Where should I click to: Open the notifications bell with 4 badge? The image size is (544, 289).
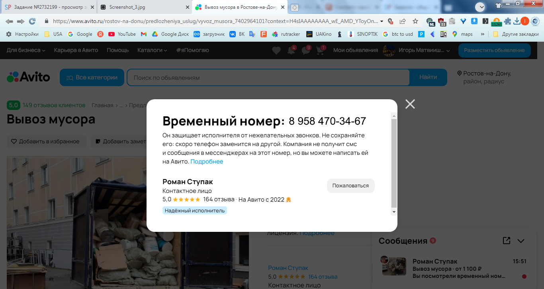point(292,50)
